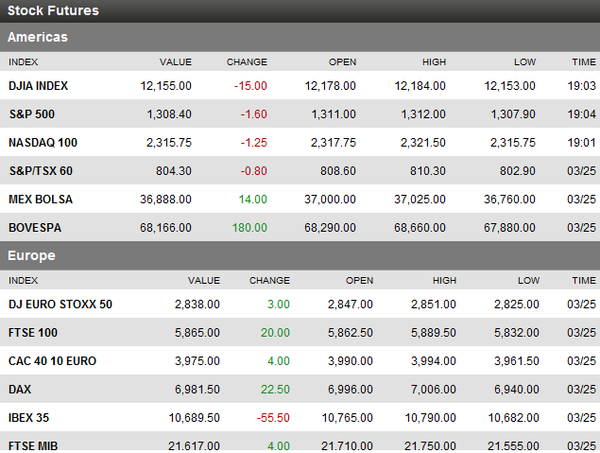This screenshot has width=600, height=453.
Task: Select the NASDAQ 100 index name
Action: click(43, 143)
